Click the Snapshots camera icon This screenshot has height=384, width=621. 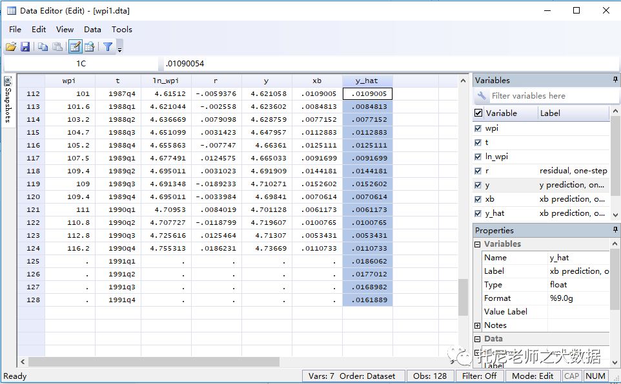coord(8,82)
